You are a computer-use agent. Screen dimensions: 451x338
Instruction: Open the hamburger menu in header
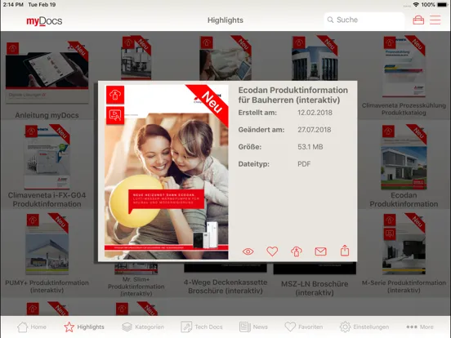[x=435, y=20]
